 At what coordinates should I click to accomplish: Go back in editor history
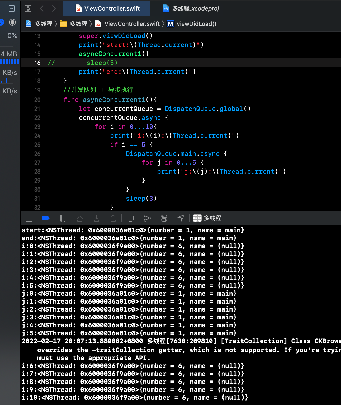tap(42, 8)
